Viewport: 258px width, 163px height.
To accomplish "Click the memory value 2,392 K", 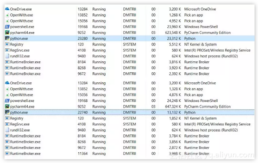I will 175,74.
